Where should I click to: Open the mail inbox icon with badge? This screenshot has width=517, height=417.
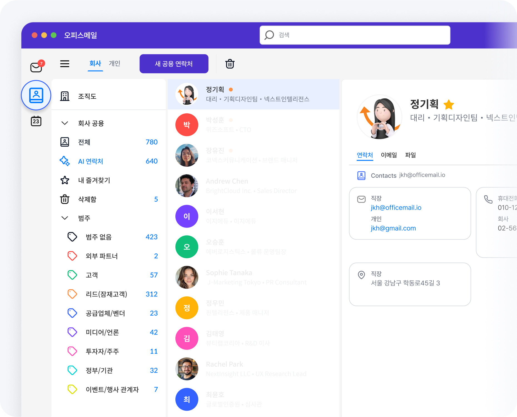tap(36, 67)
